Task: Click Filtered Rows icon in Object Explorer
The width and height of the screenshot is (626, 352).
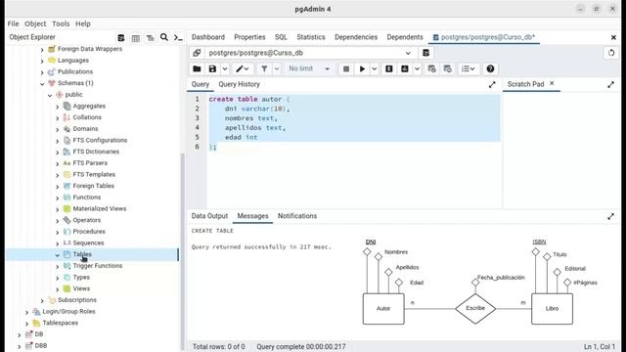Action: tap(150, 37)
